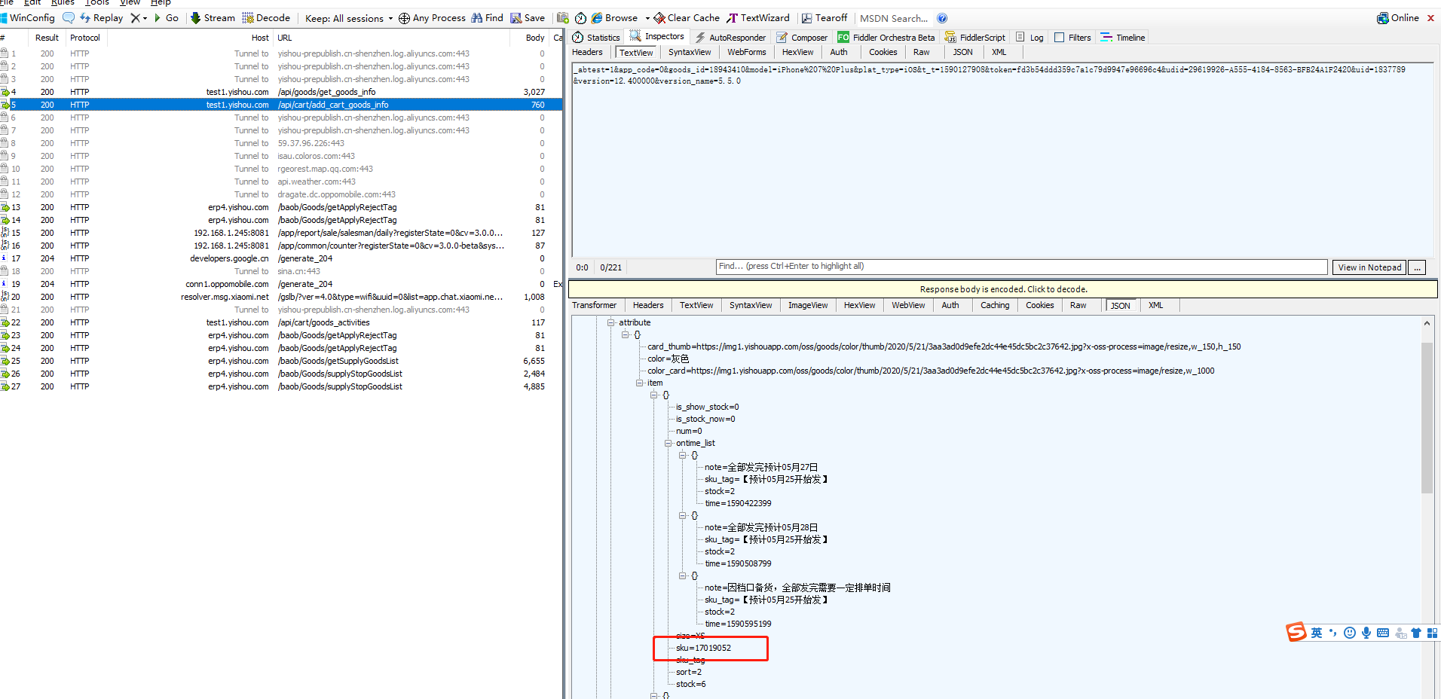Select the response Caching tab

click(995, 305)
